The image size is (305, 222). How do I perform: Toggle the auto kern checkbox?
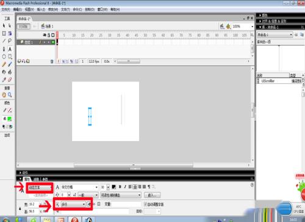(x=145, y=204)
